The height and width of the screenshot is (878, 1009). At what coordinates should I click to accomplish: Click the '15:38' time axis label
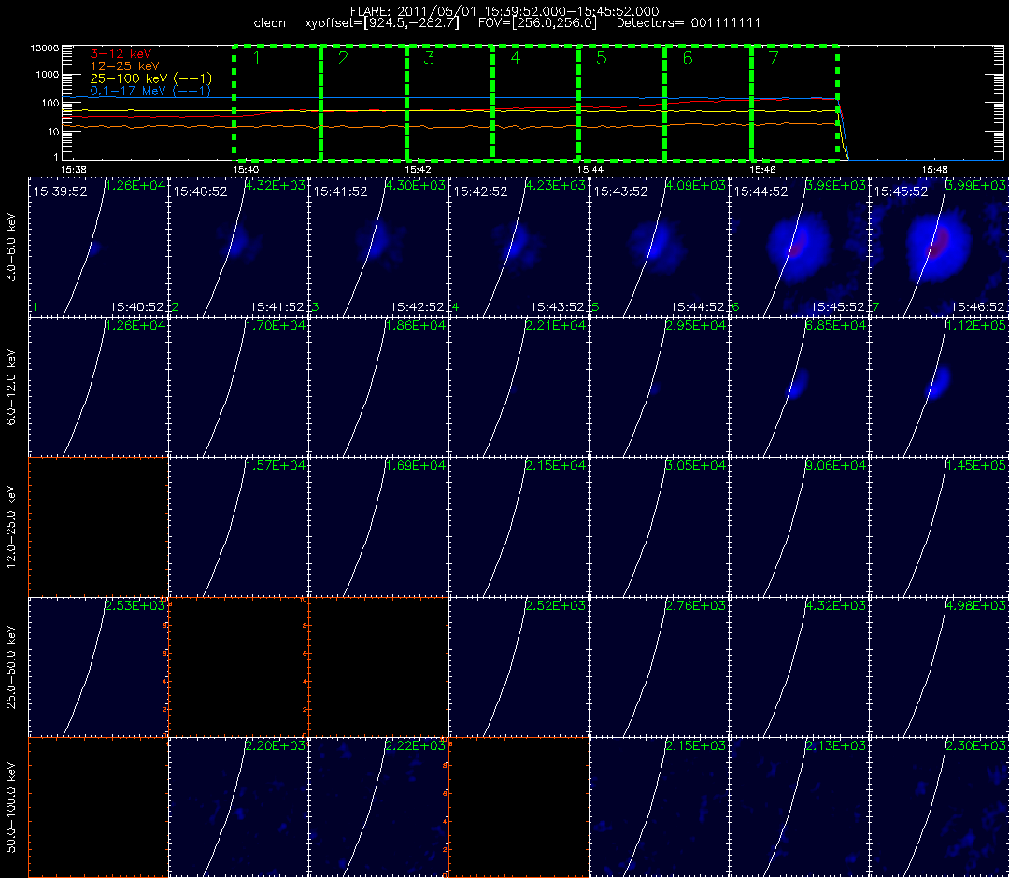point(73,170)
